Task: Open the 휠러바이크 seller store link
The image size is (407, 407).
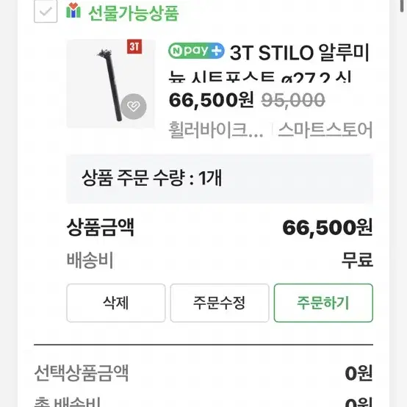Action: coord(216,129)
